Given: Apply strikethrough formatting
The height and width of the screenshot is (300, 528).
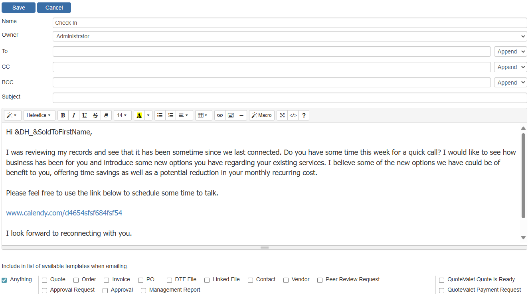Looking at the screenshot, I should [x=95, y=115].
